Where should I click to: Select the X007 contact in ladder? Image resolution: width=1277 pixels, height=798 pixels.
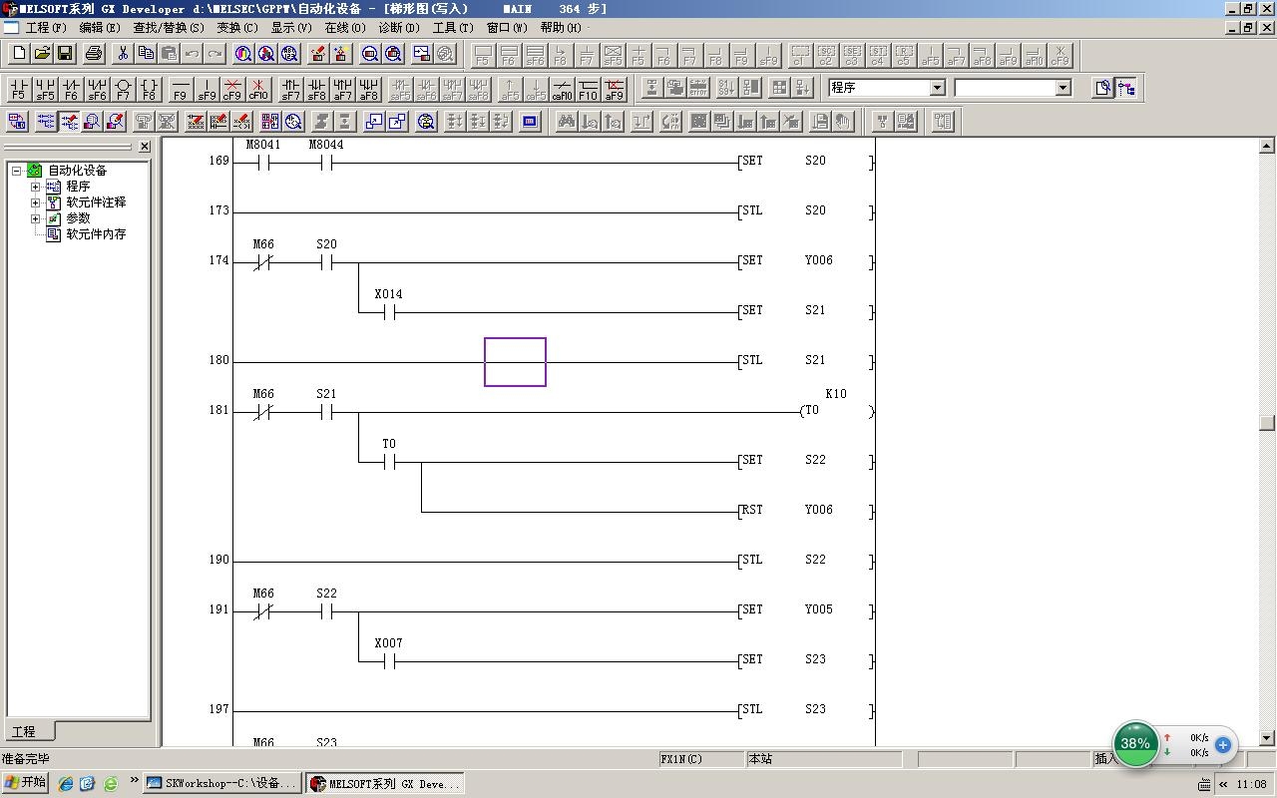(389, 661)
